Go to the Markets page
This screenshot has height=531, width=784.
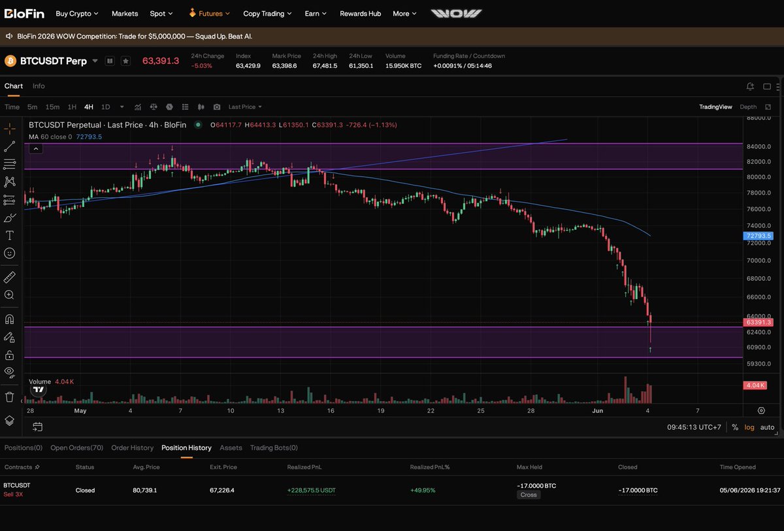pos(125,13)
